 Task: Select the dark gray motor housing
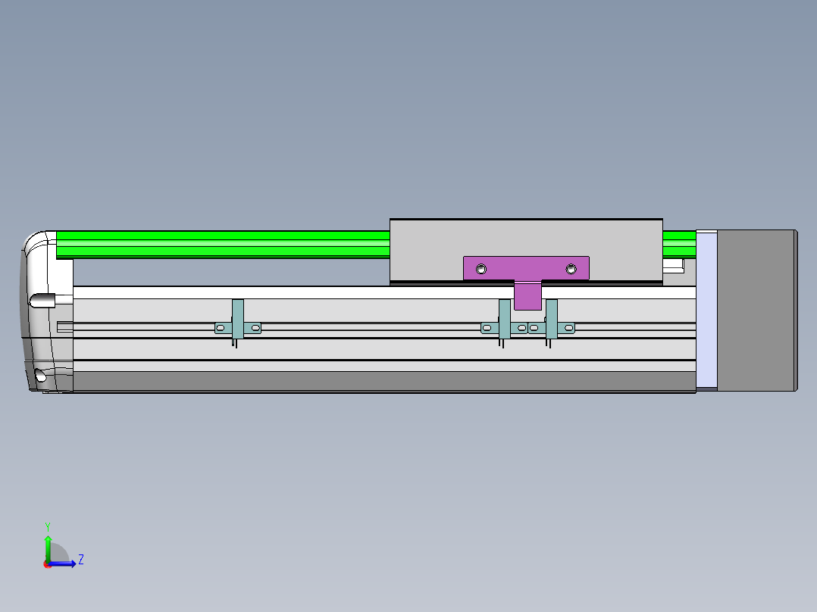pyautogui.click(x=757, y=311)
